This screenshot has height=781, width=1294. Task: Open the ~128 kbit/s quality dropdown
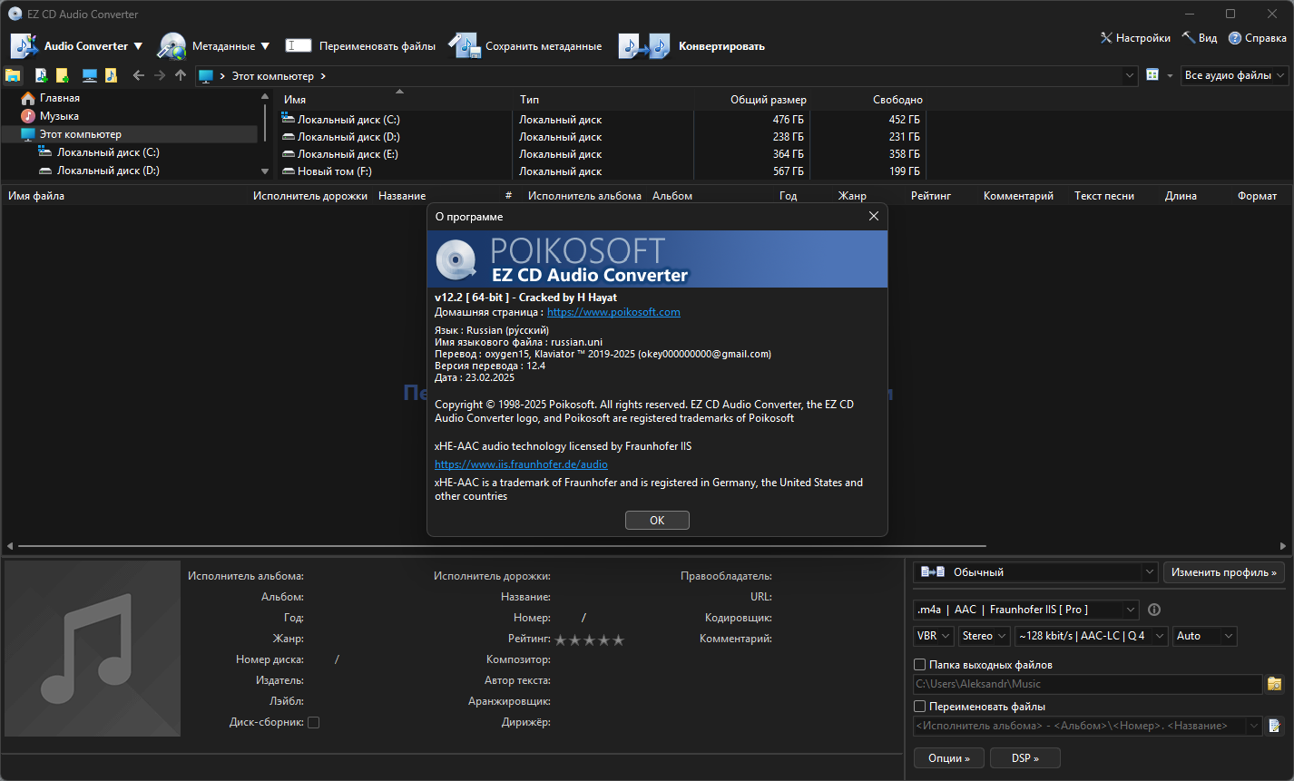tap(1092, 636)
